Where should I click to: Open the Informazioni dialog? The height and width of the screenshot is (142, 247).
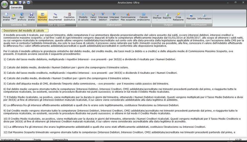coord(204,17)
